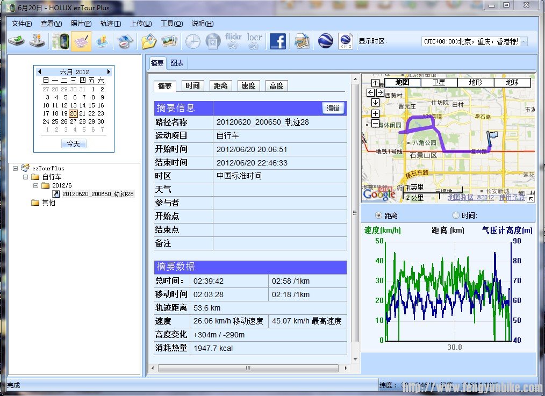The height and width of the screenshot is (396, 545).
Task: Open the track in Google Earth icon
Action: pyautogui.click(x=325, y=41)
